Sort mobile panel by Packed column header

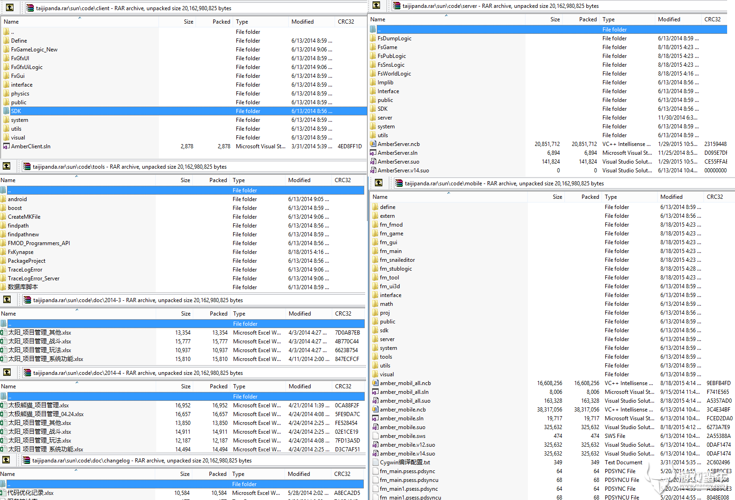pyautogui.click(x=590, y=197)
